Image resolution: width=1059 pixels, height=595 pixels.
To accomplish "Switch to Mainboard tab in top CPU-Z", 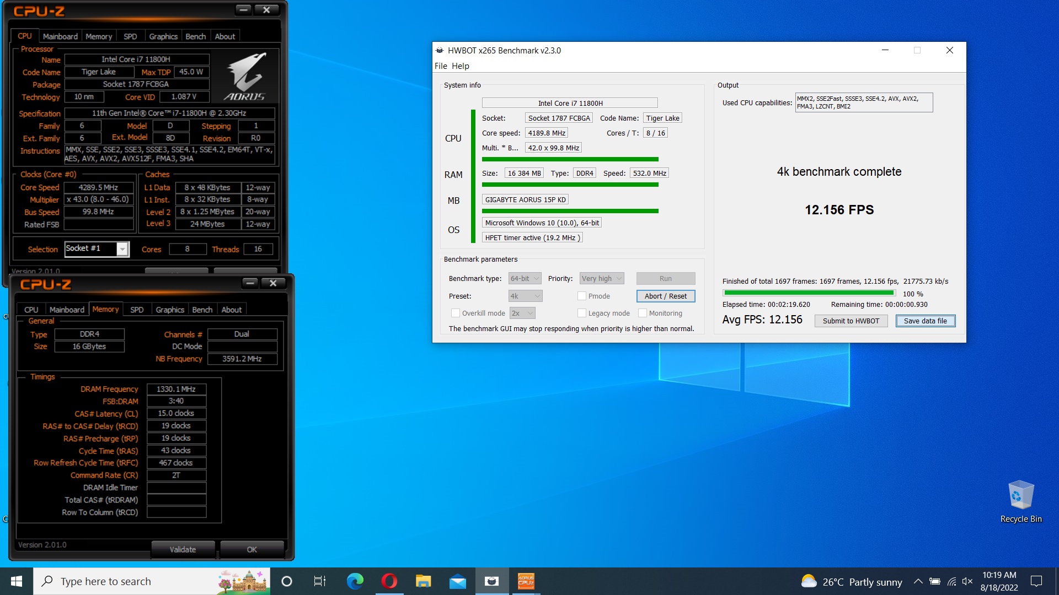I will pyautogui.click(x=60, y=36).
